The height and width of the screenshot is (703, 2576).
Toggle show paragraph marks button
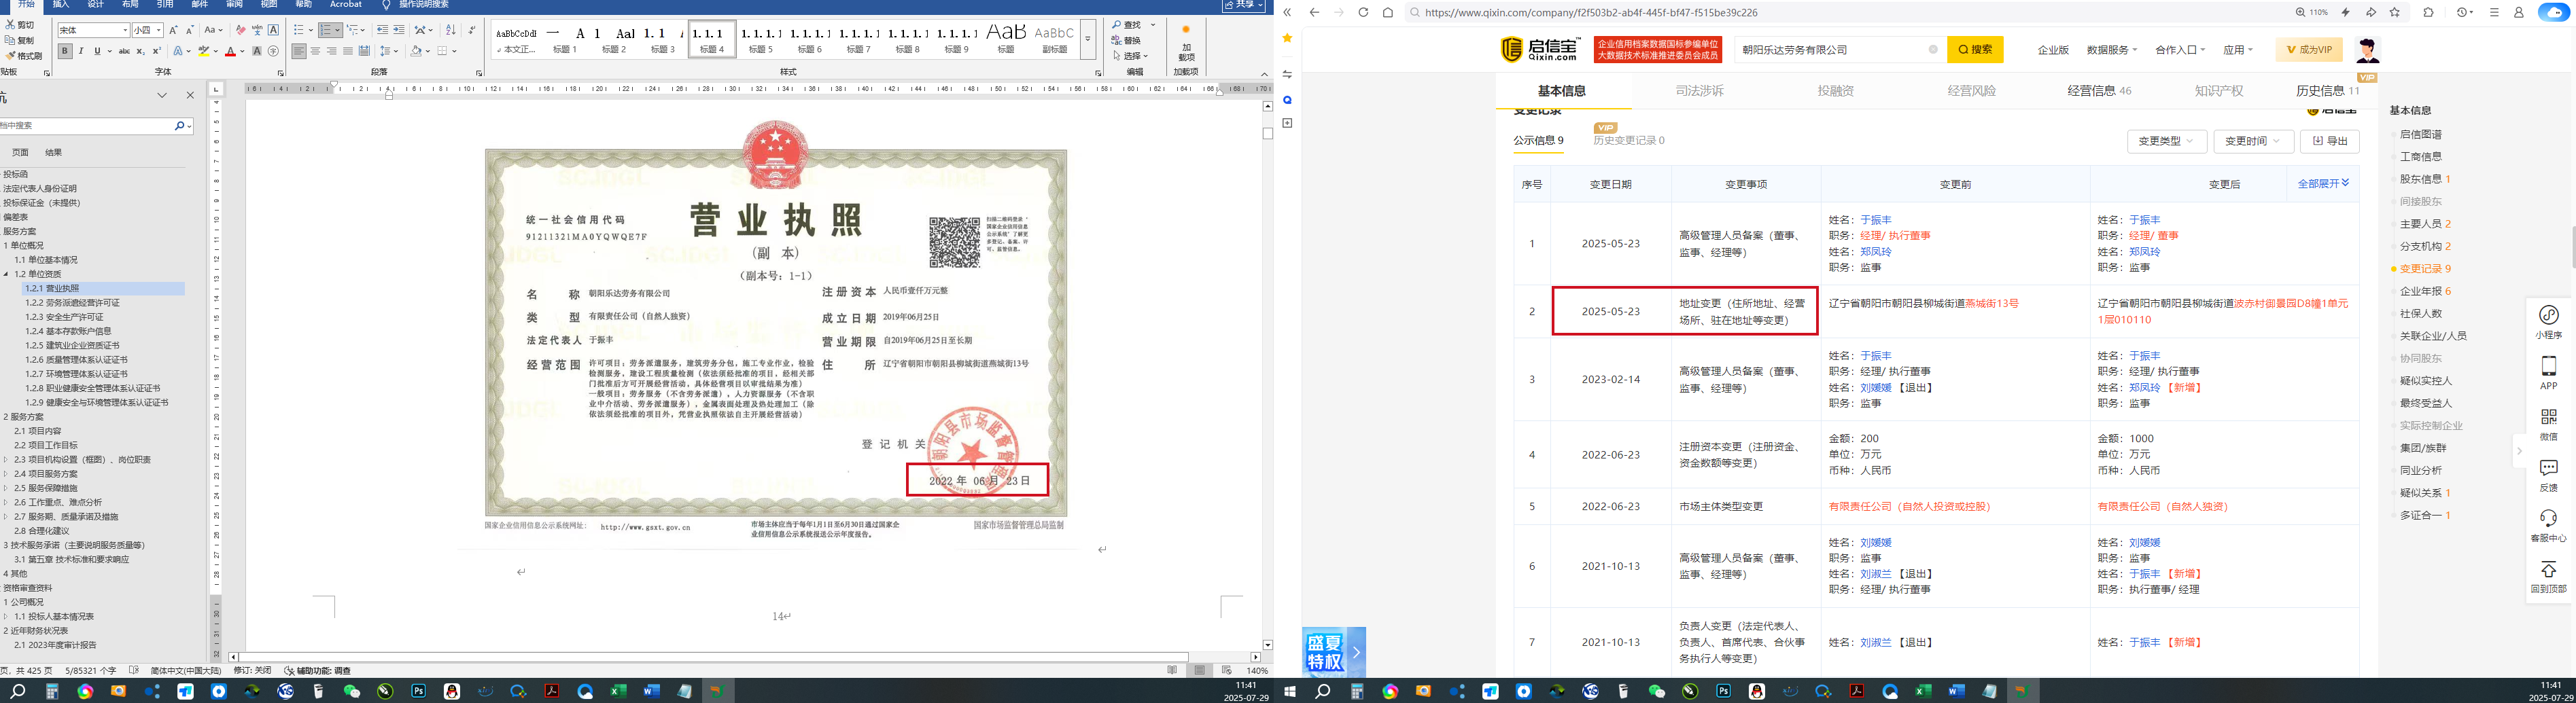click(x=471, y=31)
